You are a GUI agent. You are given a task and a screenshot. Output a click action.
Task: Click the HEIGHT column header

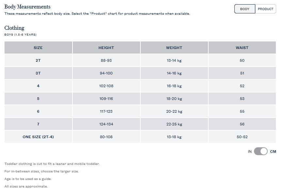(106, 48)
